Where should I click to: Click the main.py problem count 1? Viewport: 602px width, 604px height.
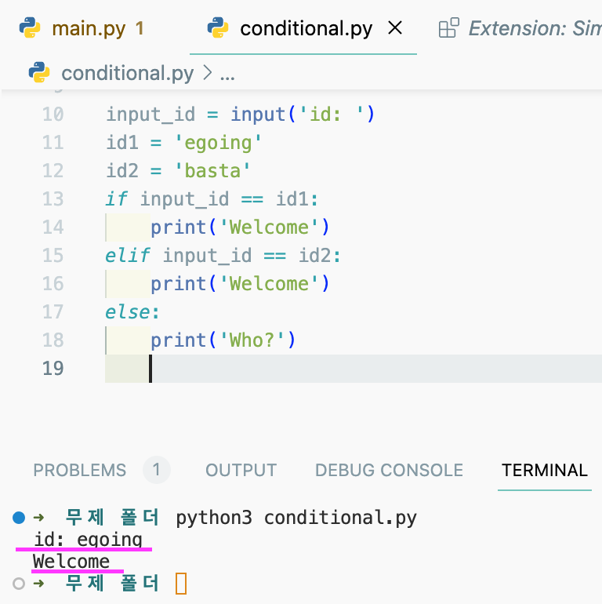pyautogui.click(x=140, y=28)
